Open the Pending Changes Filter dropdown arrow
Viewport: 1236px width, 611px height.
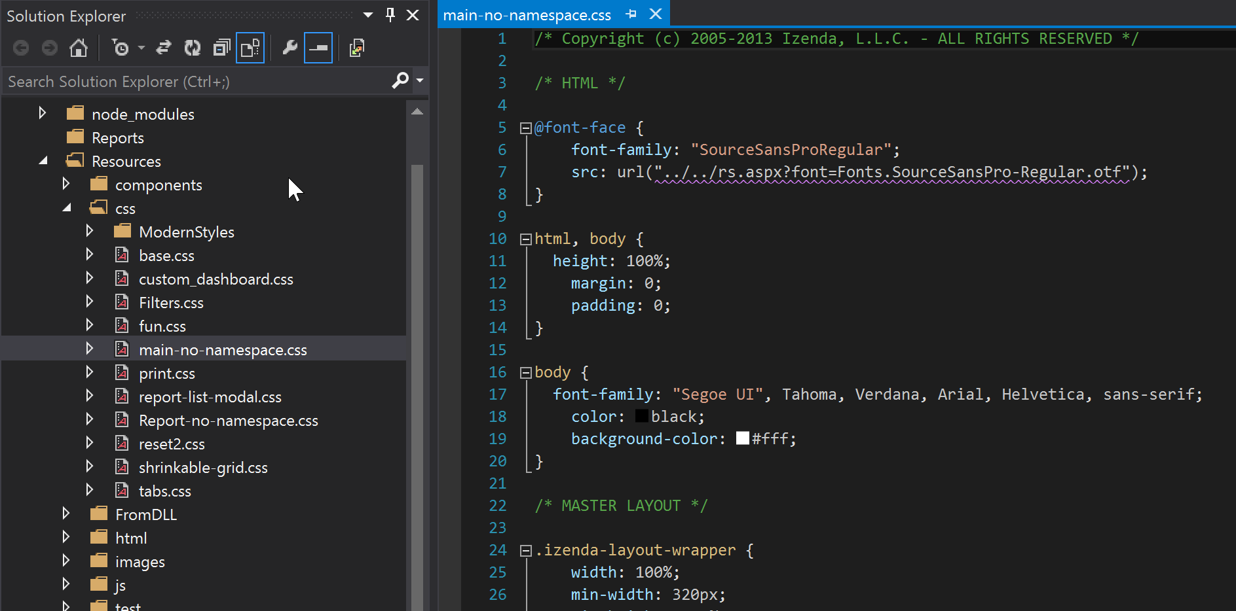tap(141, 48)
